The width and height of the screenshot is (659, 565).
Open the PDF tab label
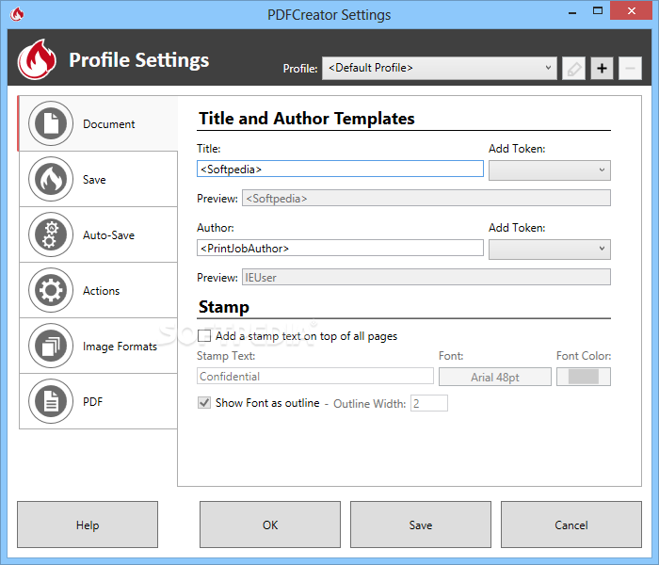click(x=92, y=401)
